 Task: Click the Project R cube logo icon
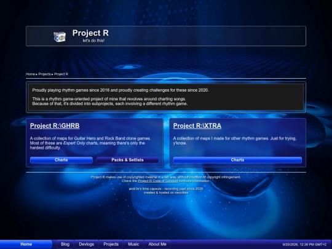pos(60,37)
